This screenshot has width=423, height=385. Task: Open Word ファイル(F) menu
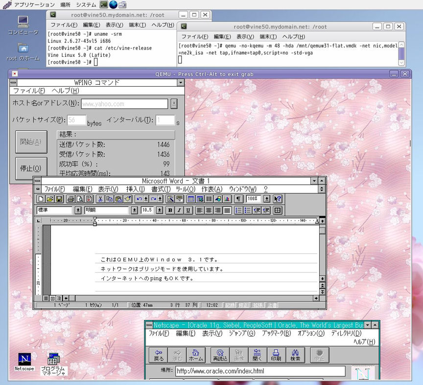54,189
